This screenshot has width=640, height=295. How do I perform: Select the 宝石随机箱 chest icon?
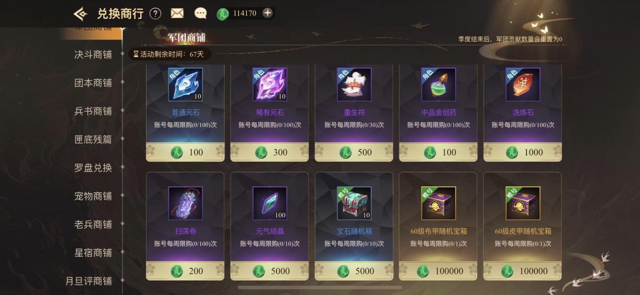tap(354, 203)
